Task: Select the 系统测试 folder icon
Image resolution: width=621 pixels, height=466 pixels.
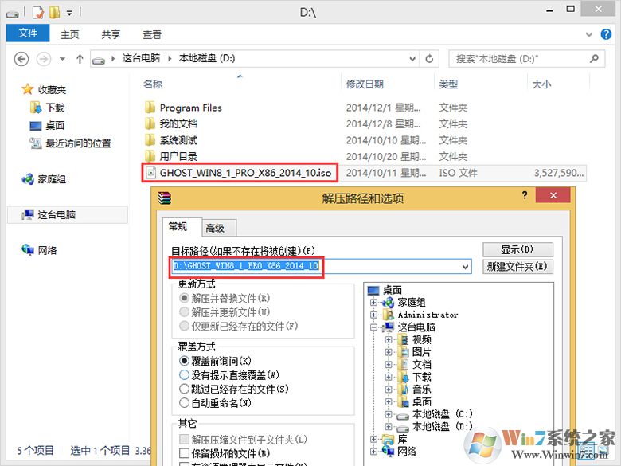Action: (150, 140)
